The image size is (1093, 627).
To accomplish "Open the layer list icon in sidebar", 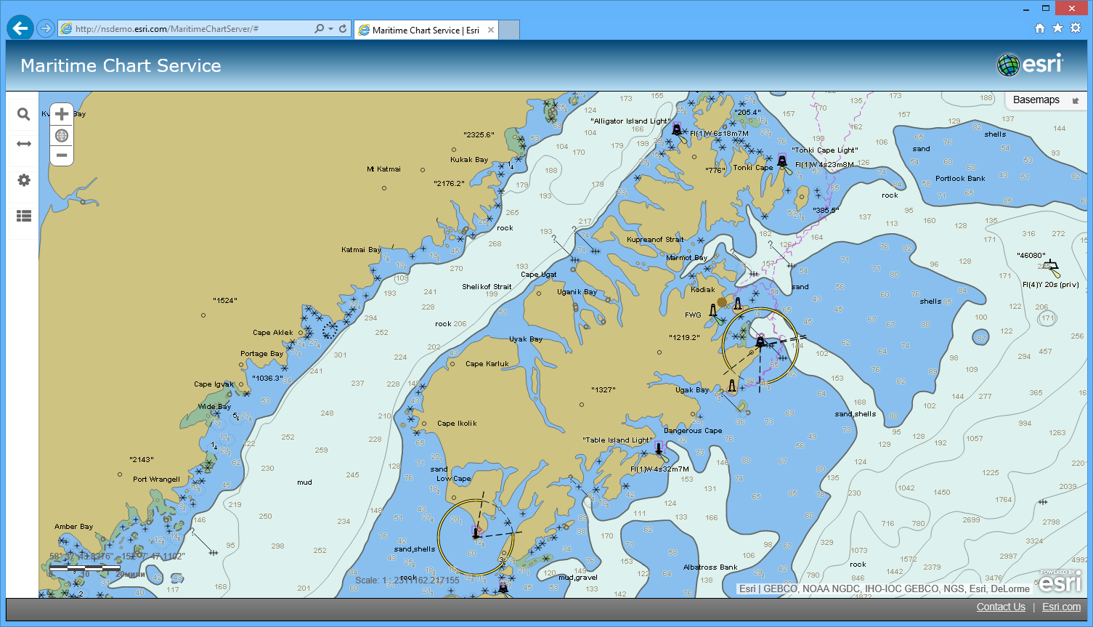I will 23,216.
